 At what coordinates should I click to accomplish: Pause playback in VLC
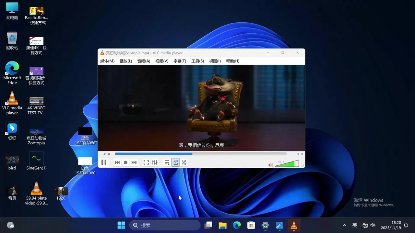coord(104,162)
